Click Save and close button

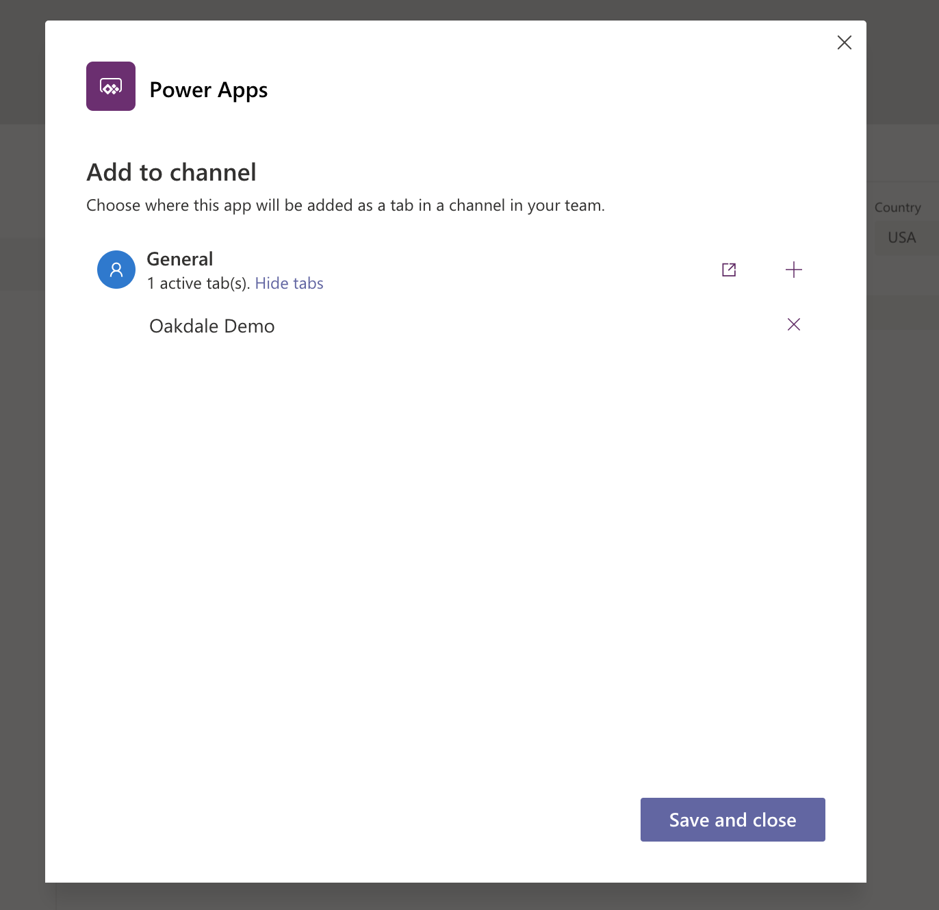click(733, 820)
